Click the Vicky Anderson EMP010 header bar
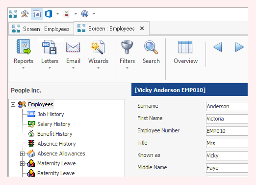256x185 pixels. pyautogui.click(x=189, y=90)
